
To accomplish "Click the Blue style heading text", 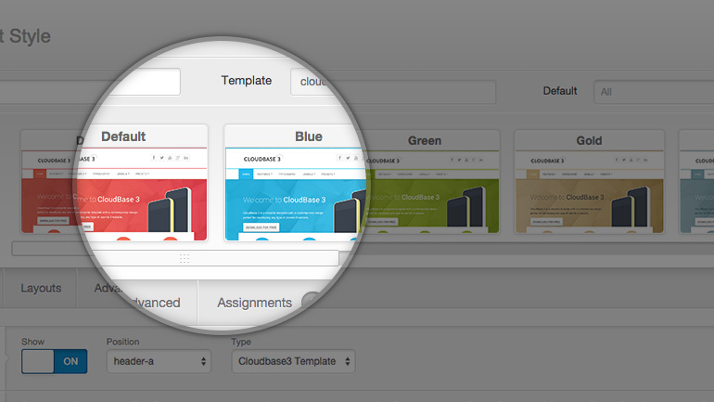I will click(x=308, y=136).
